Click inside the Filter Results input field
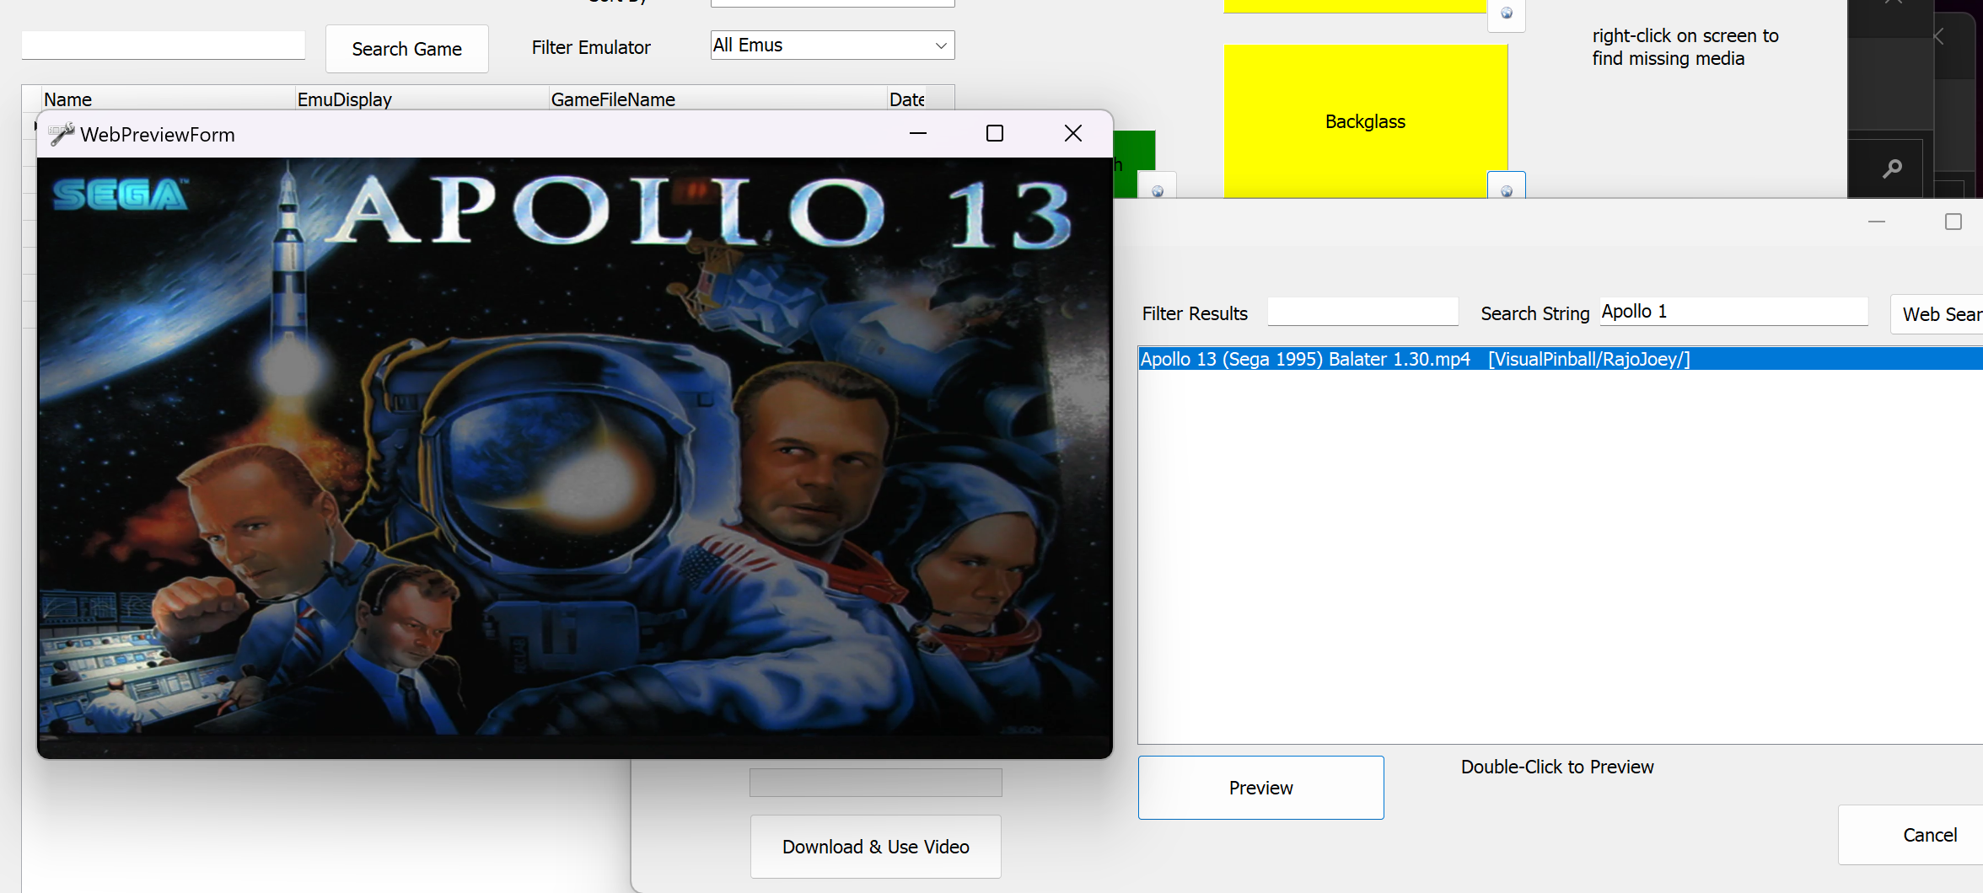This screenshot has height=893, width=1983. (x=1362, y=311)
